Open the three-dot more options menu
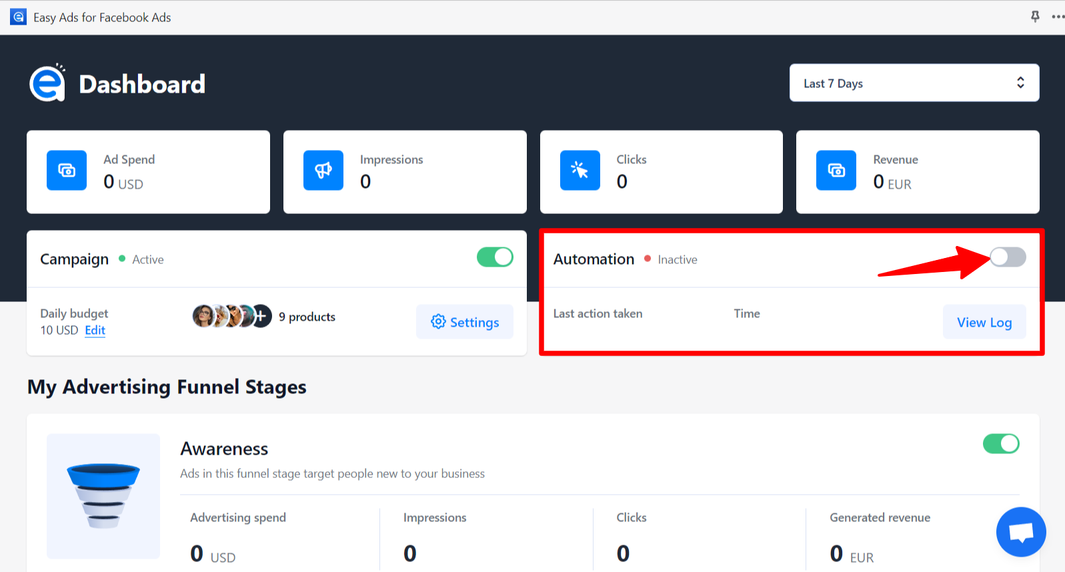Viewport: 1065px width, 572px height. coord(1057,17)
